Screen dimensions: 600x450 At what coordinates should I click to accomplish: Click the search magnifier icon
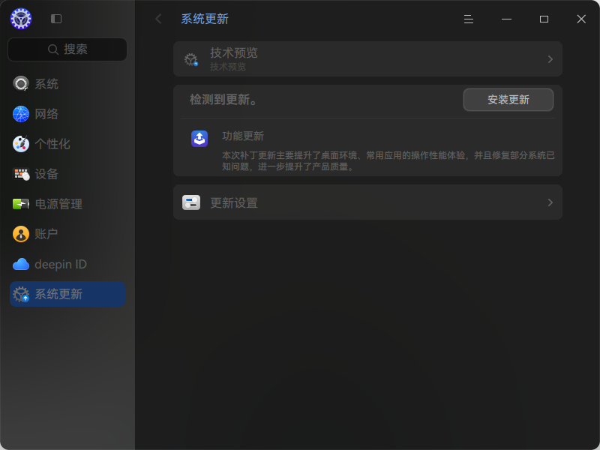point(52,49)
